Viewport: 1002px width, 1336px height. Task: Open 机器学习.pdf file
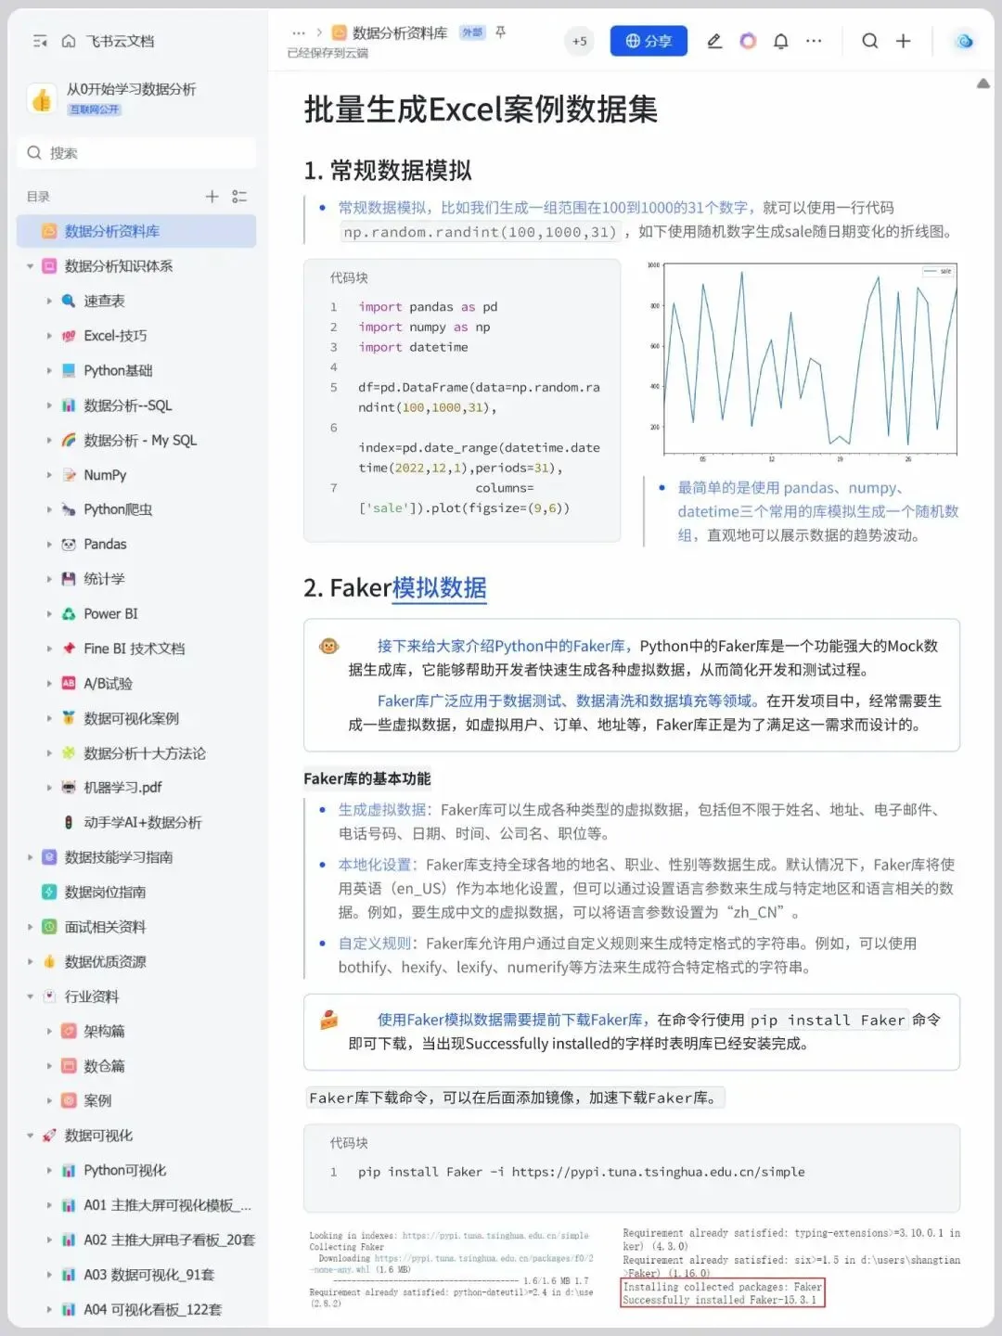point(122,788)
